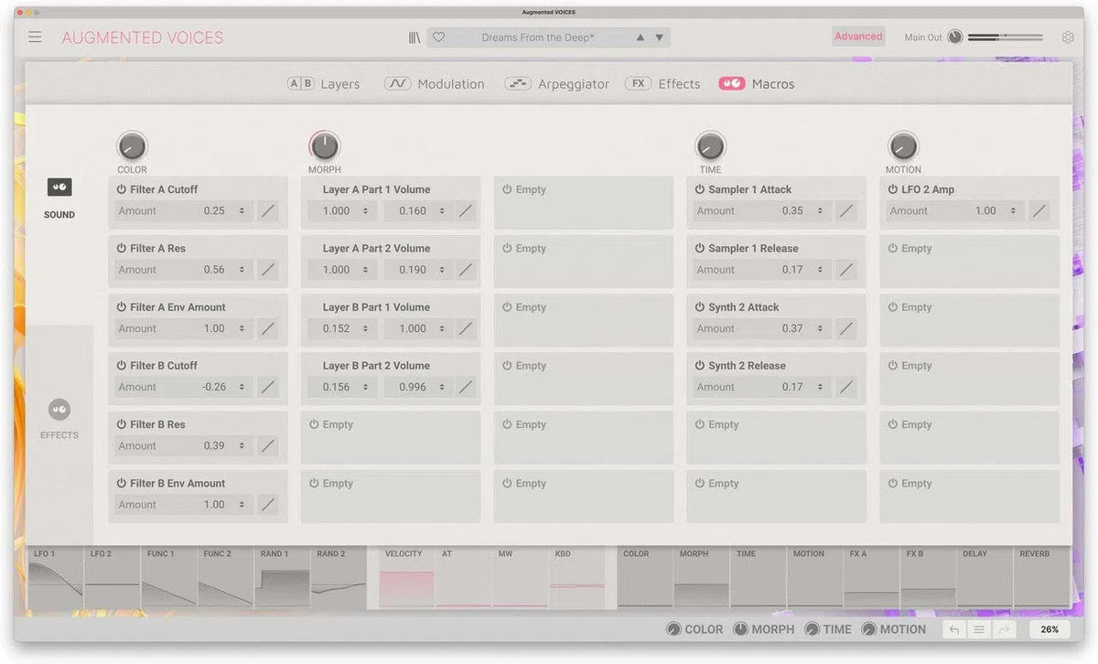Image resolution: width=1098 pixels, height=664 pixels.
Task: Select the RAND 1 modulator
Action: (x=282, y=576)
